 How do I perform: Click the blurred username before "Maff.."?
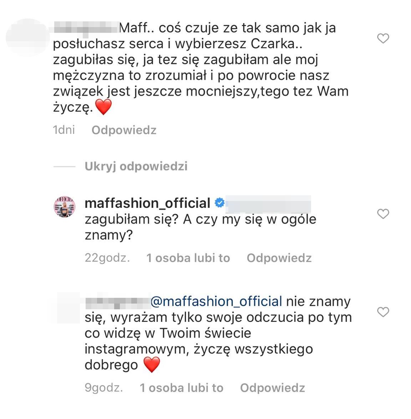(85, 27)
